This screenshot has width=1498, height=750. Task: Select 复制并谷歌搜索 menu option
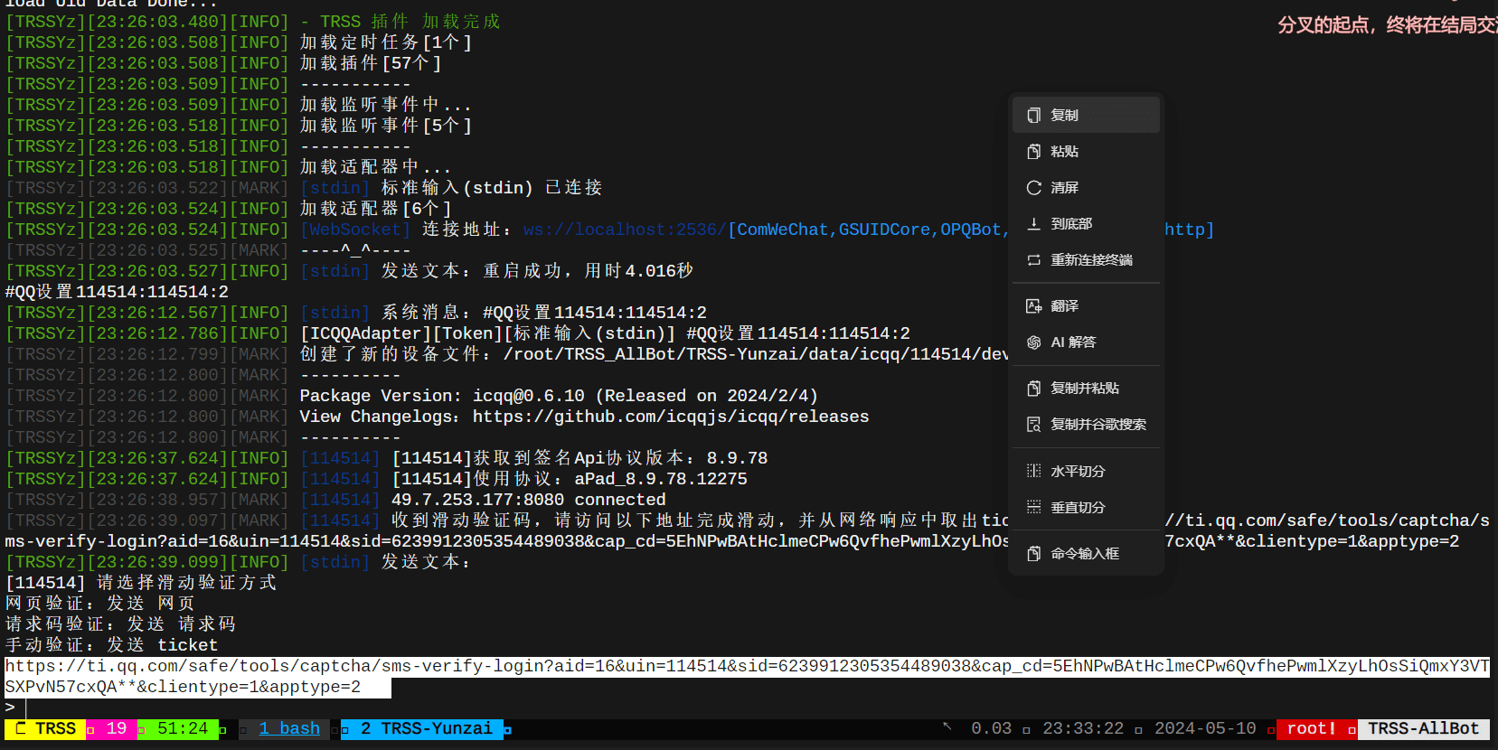[x=1098, y=424]
